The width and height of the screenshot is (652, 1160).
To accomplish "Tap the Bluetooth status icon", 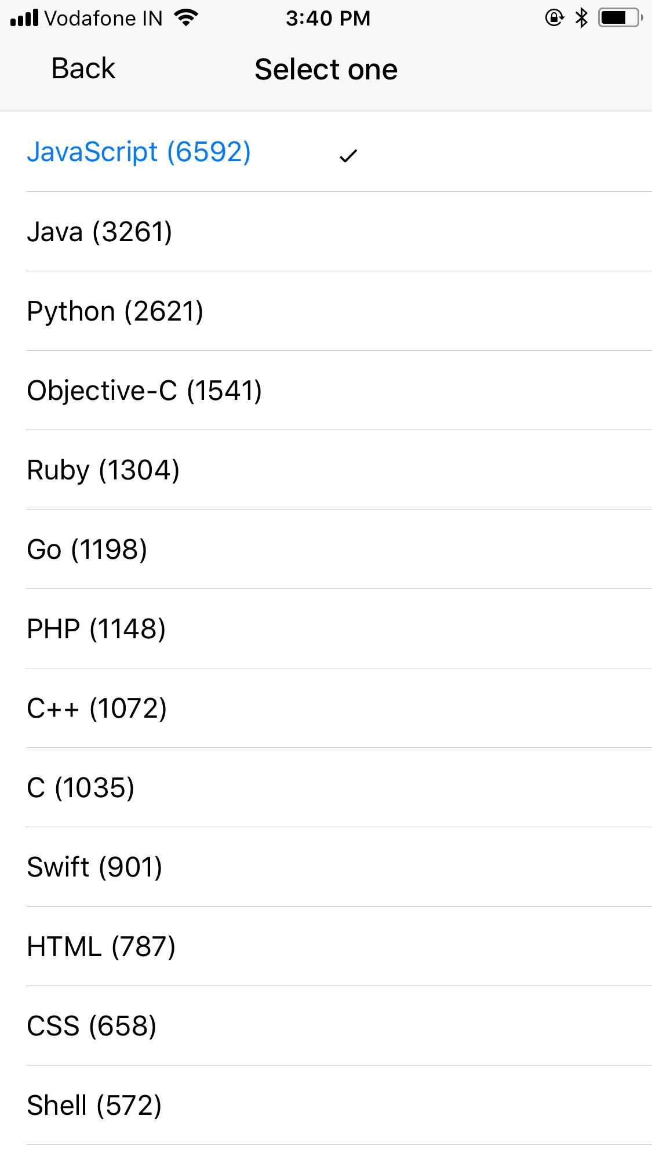I will [x=581, y=18].
